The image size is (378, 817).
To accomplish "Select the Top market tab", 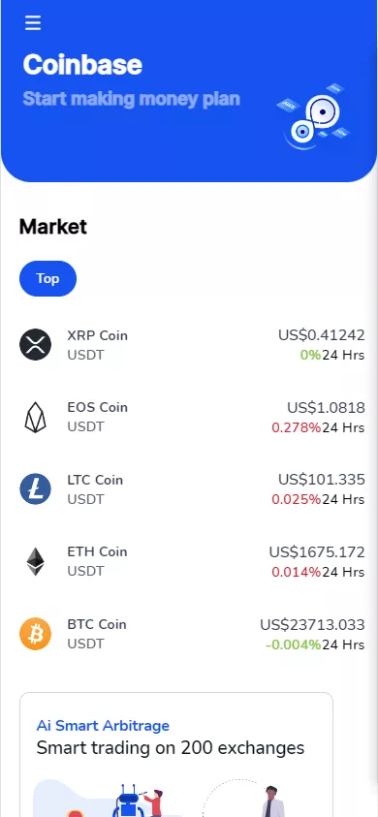I will point(47,278).
